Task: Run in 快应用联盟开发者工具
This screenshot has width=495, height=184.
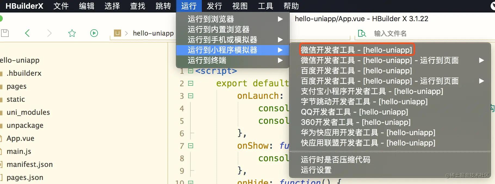Action: (x=390, y=143)
